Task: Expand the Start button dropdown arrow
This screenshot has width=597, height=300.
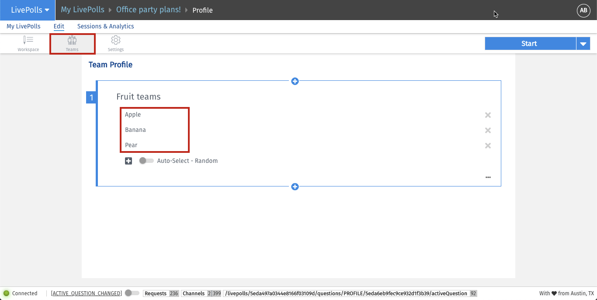Action: [x=583, y=44]
